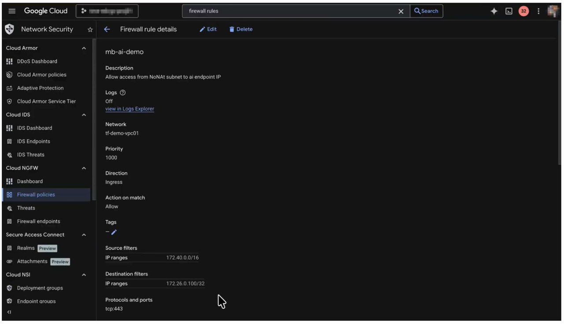Collapse the sidebar with bottom arrow
Image resolution: width=564 pixels, height=324 pixels.
click(9, 313)
